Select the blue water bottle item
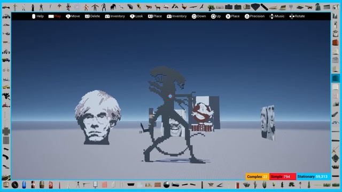This screenshot has height=192, width=342. point(24,185)
